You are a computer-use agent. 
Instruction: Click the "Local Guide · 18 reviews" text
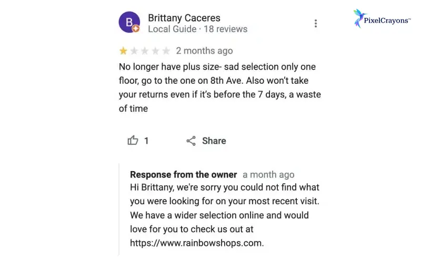click(197, 29)
